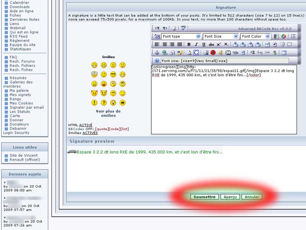Click the spell check ABC icon
Viewport: 306px width, 230px height.
coord(183,28)
